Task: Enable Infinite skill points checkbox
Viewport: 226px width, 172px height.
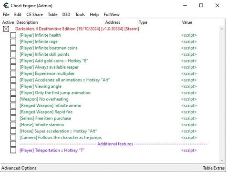Action: tap(13, 54)
